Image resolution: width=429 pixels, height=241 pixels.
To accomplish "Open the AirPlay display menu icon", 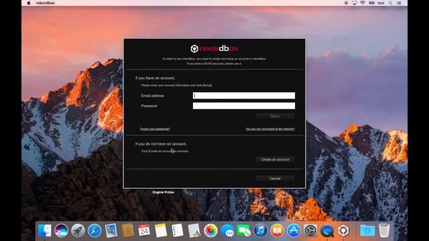I will [x=355, y=3].
